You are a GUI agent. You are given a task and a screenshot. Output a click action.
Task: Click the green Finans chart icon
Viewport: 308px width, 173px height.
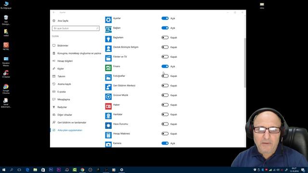click(x=108, y=68)
